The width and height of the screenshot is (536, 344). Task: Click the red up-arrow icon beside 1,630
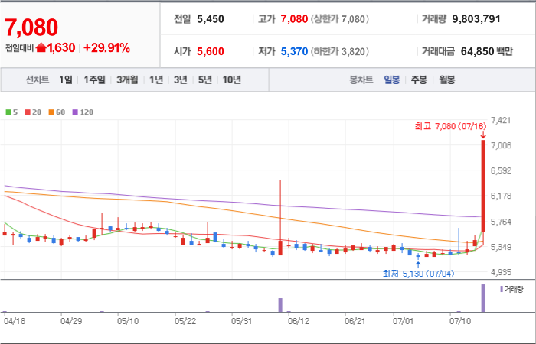(41, 47)
